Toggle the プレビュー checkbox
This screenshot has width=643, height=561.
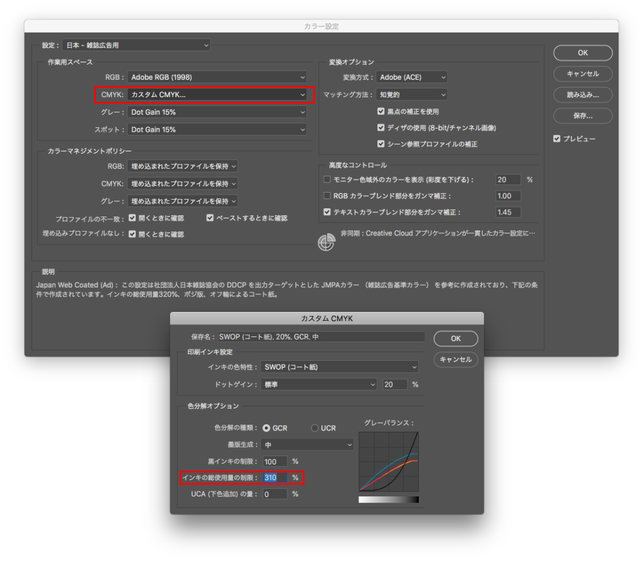pos(556,139)
